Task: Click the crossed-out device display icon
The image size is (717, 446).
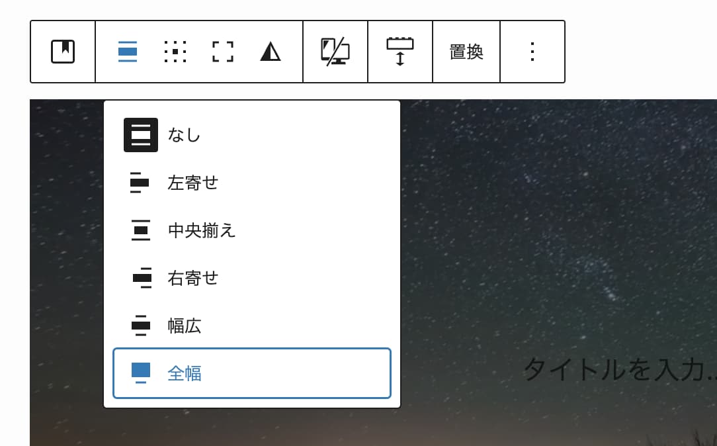Action: click(335, 52)
